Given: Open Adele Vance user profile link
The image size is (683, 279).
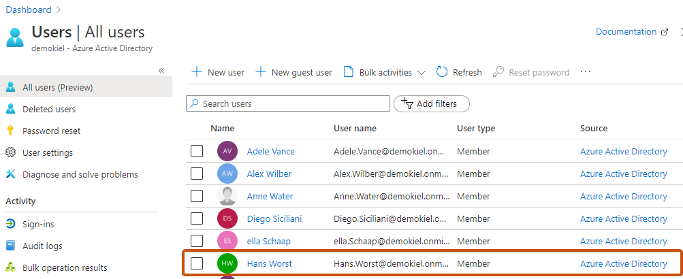Looking at the screenshot, I should (x=270, y=152).
